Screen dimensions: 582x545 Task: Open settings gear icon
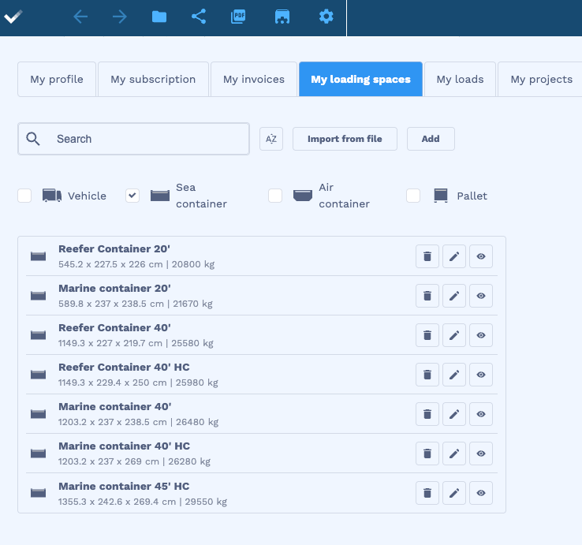[x=326, y=17]
